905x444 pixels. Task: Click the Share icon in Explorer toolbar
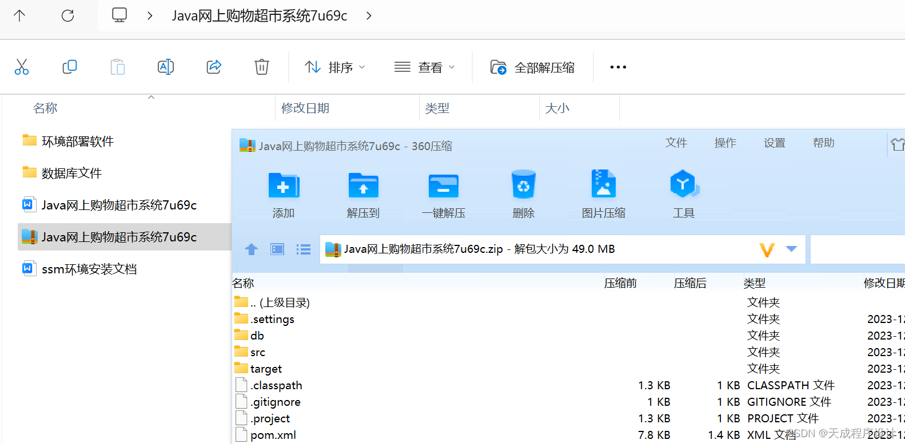(x=214, y=67)
